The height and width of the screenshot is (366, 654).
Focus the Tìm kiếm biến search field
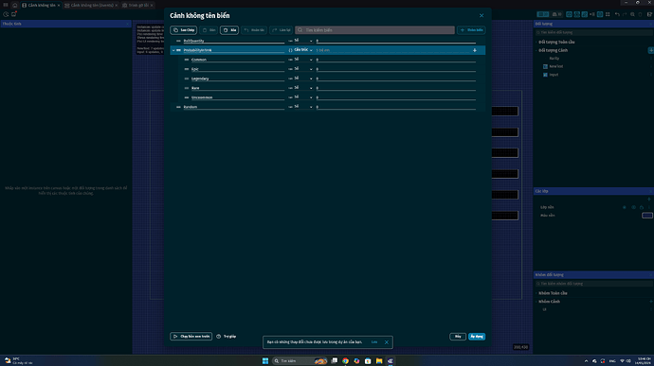374,30
